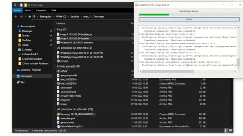Viewport: 243px width, 136px height.
Task: Open the Archivo tab in Explorer
Action: pyautogui.click(x=17, y=10)
